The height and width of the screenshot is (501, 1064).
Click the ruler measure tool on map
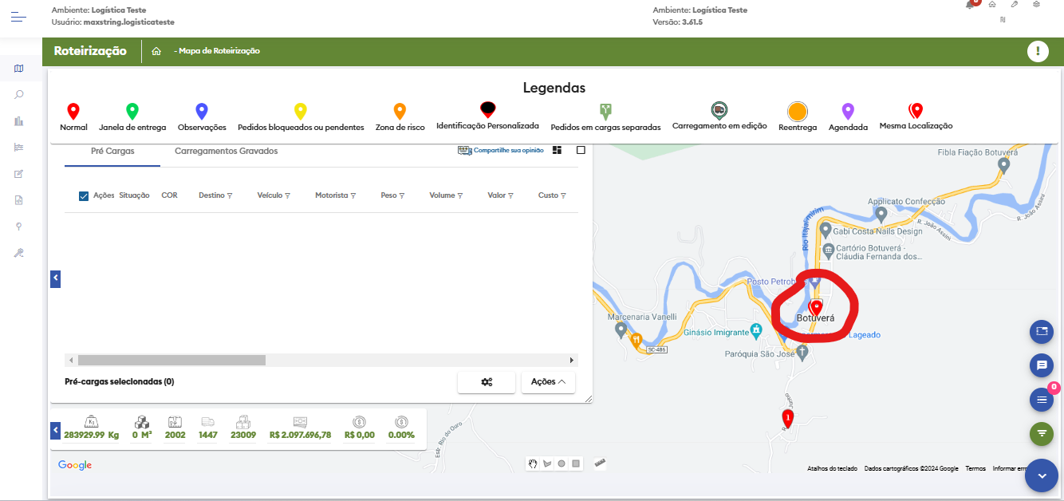point(600,463)
